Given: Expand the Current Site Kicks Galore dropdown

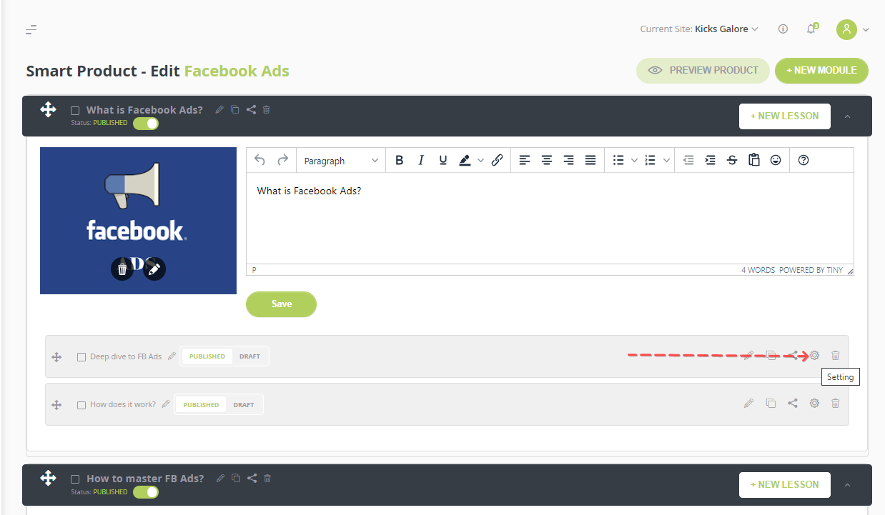Looking at the screenshot, I should point(699,29).
